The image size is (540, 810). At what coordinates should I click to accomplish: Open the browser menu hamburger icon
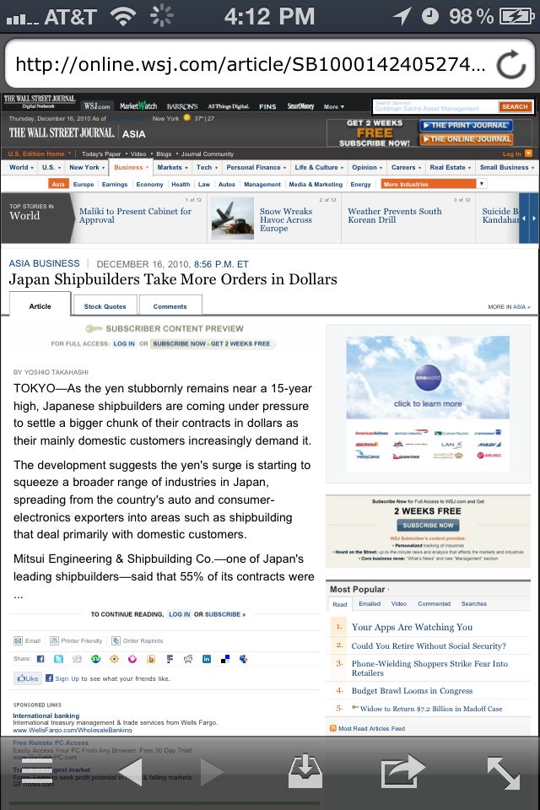[36, 772]
